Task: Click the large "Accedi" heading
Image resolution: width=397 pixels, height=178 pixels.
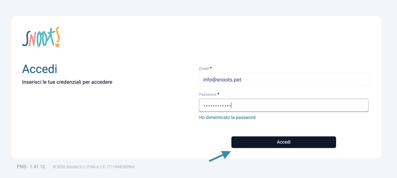Action: [x=40, y=69]
